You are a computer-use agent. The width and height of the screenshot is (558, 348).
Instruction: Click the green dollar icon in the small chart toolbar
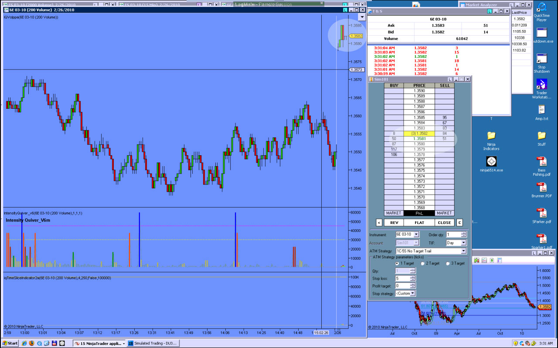click(x=491, y=260)
